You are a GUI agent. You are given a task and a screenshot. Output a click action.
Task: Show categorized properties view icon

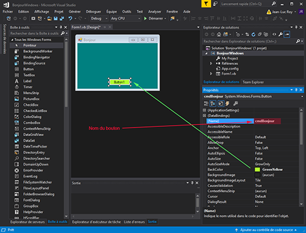(x=206, y=104)
